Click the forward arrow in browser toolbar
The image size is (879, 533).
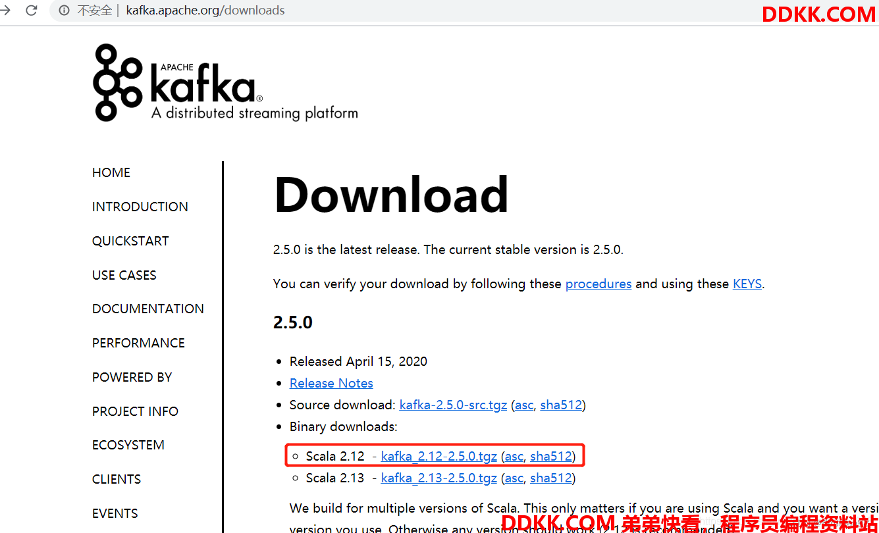(x=5, y=11)
